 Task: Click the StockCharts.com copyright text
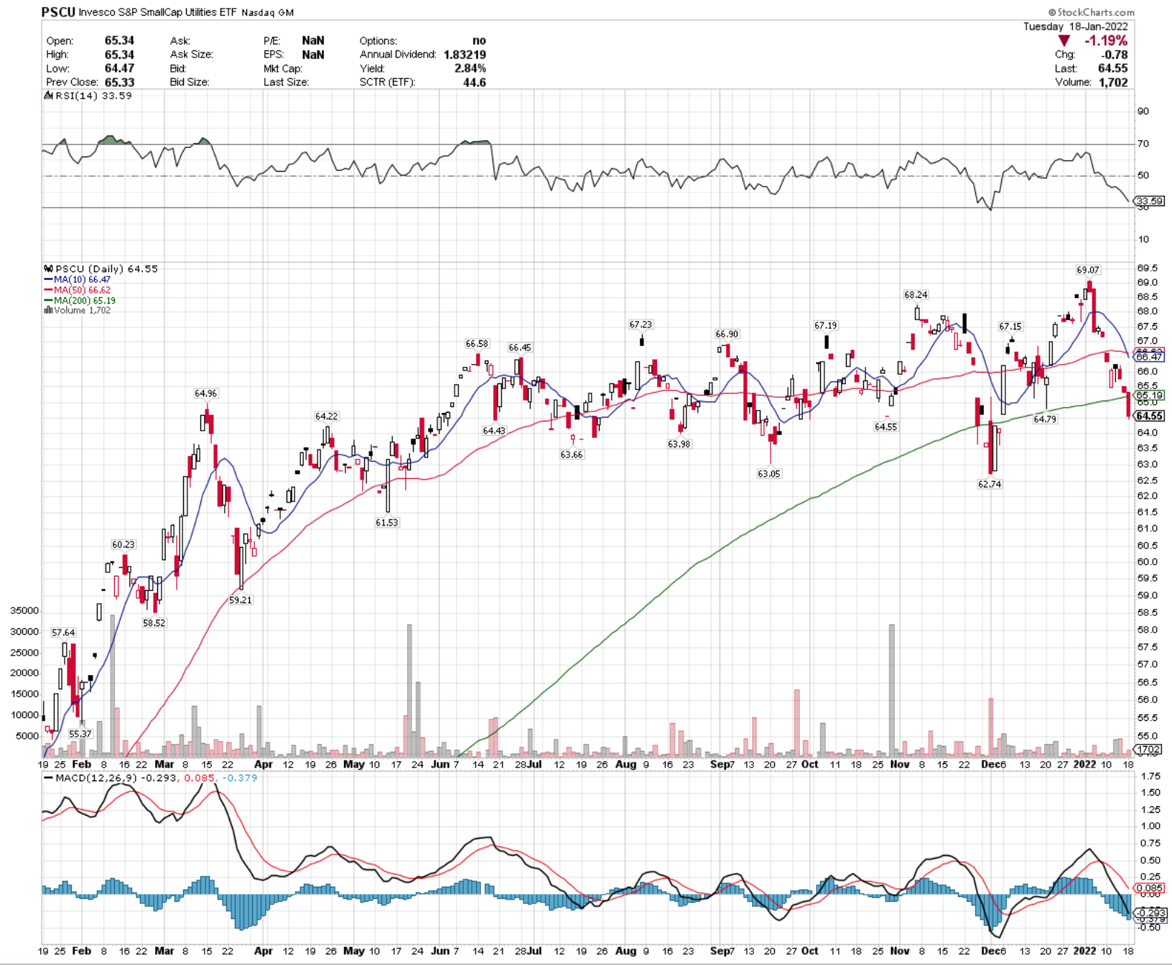(1092, 12)
